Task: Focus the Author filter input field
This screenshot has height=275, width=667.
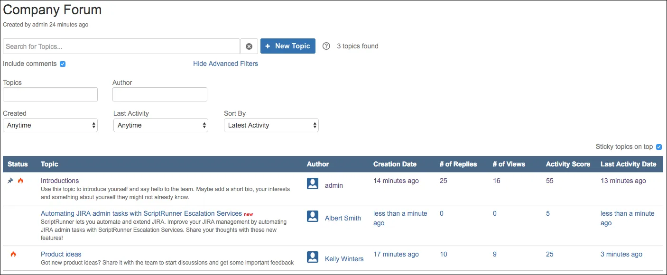Action: (160, 94)
